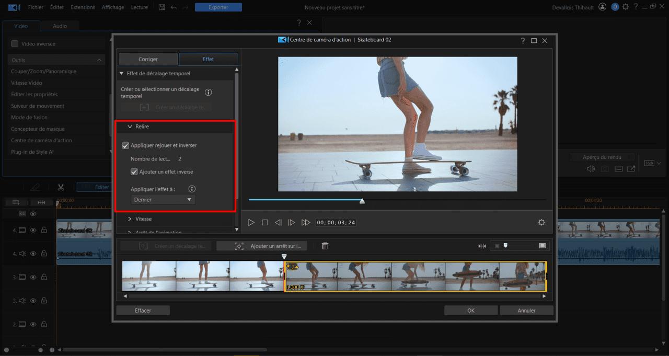This screenshot has height=356, width=669.
Task: Toggle the Appliquer rejouer et inverser checkbox
Action: pos(126,145)
